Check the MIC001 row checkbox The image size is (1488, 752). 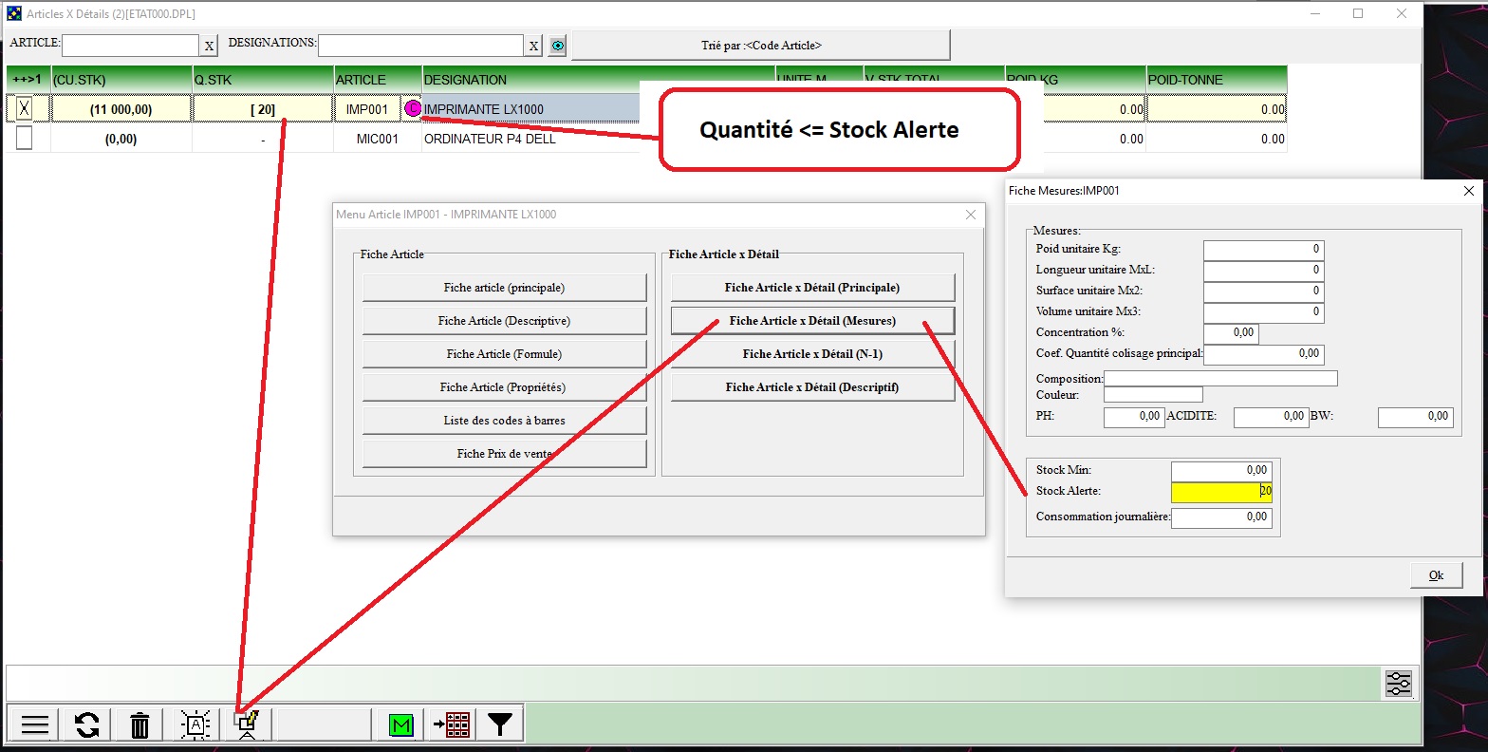coord(25,139)
